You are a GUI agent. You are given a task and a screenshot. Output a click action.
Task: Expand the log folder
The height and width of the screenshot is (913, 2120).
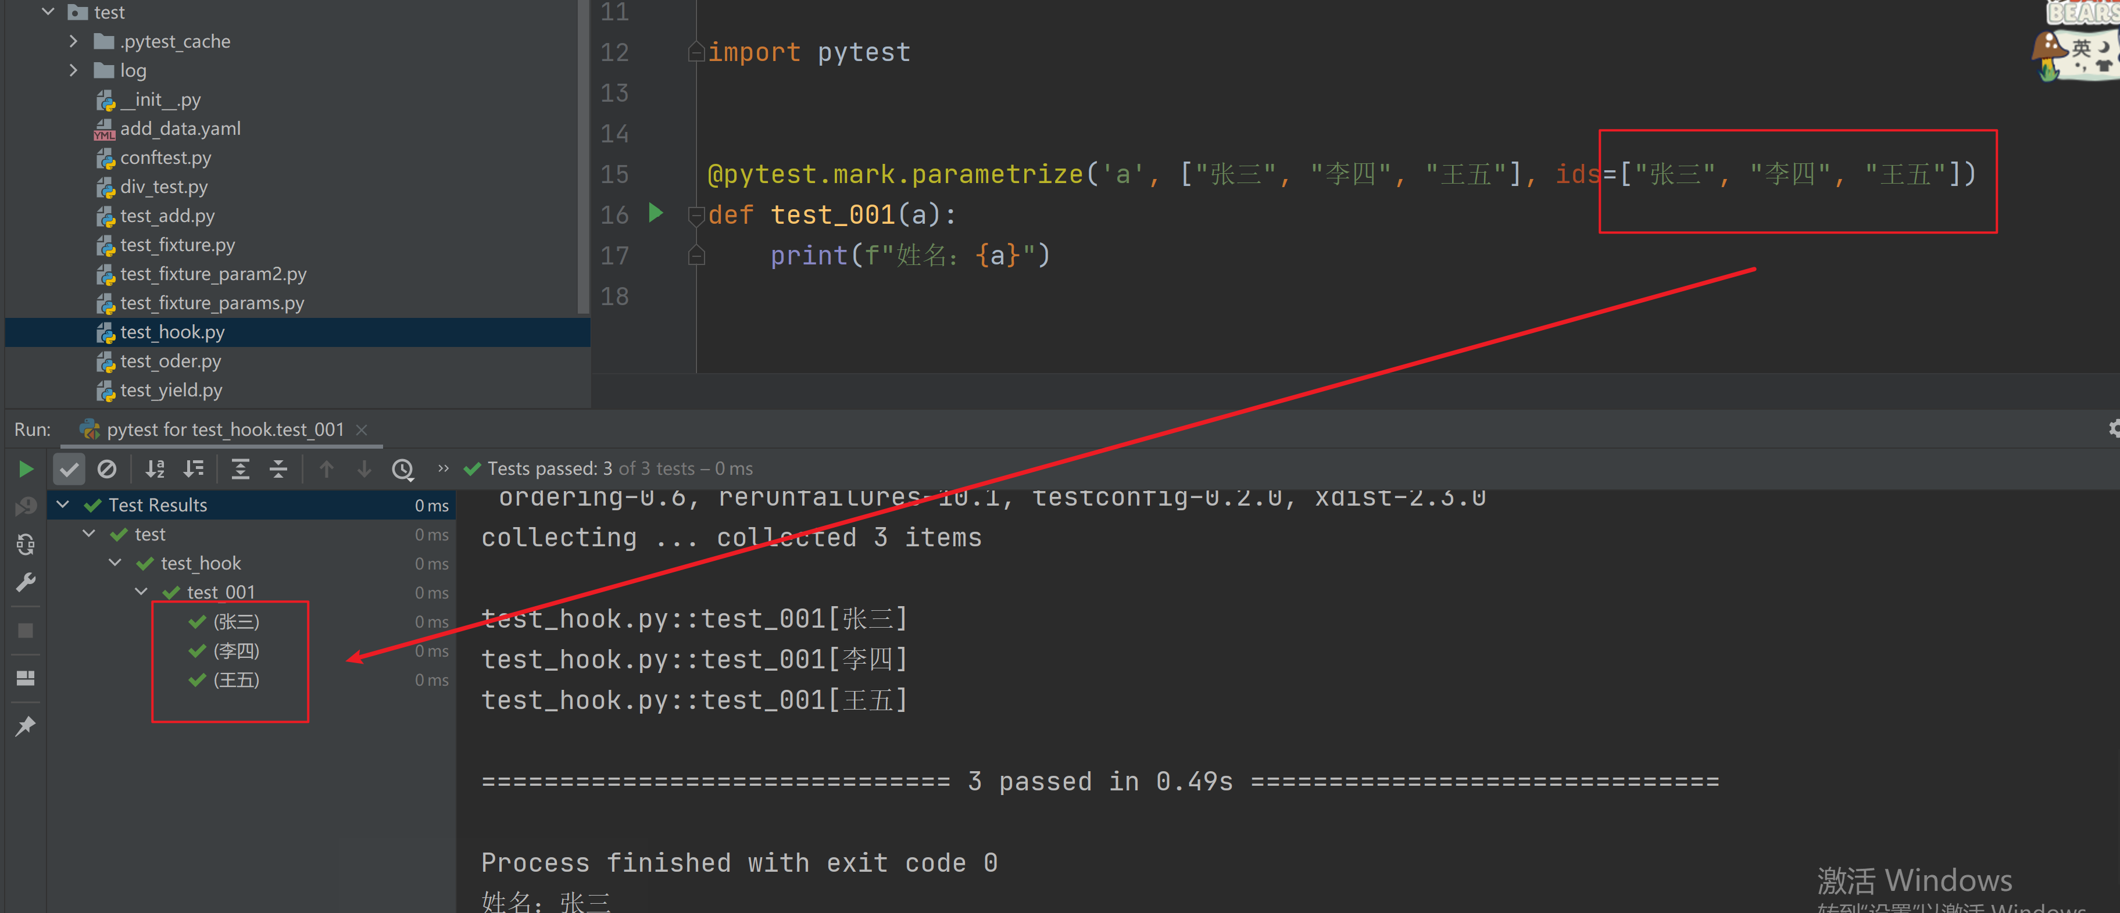(73, 70)
